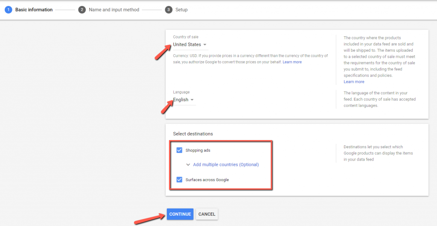Click the arrow beside United States
Image resolution: width=437 pixels, height=226 pixels.
[205, 45]
